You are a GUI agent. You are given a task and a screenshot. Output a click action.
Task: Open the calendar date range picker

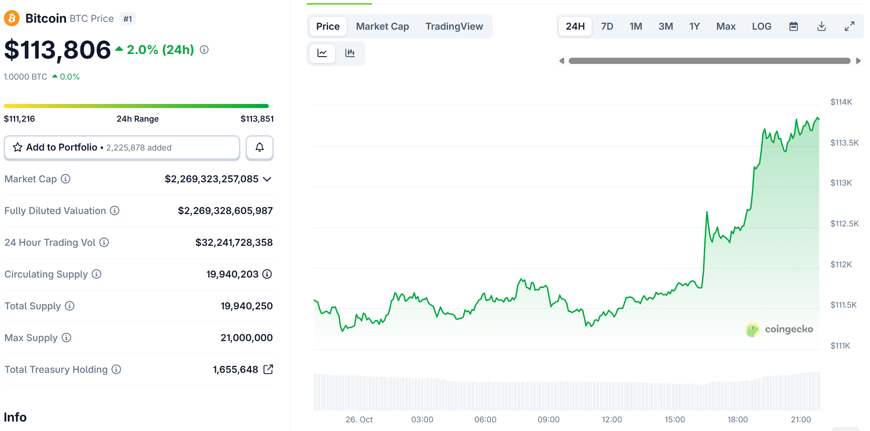click(793, 26)
